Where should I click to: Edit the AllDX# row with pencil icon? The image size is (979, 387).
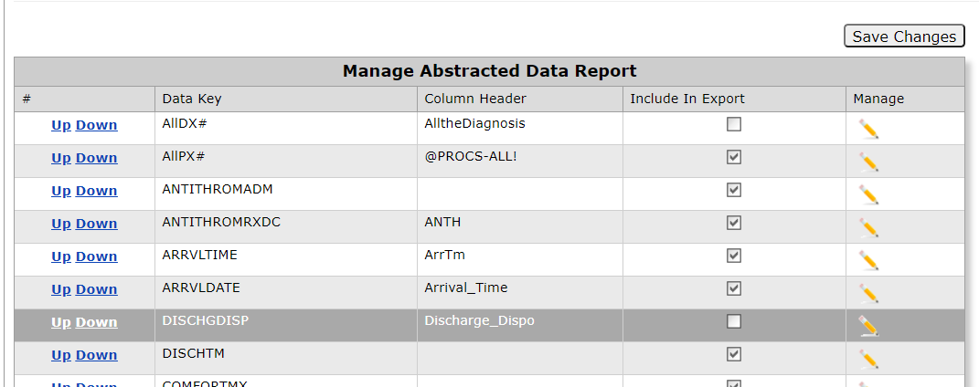(x=868, y=129)
